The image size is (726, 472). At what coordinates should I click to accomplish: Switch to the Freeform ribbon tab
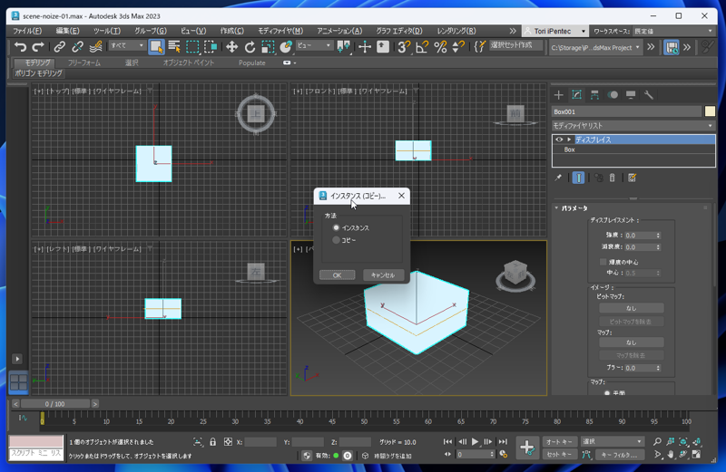83,63
